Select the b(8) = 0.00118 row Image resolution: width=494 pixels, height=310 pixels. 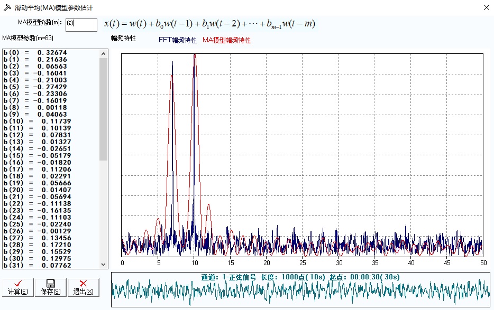pyautogui.click(x=51, y=108)
